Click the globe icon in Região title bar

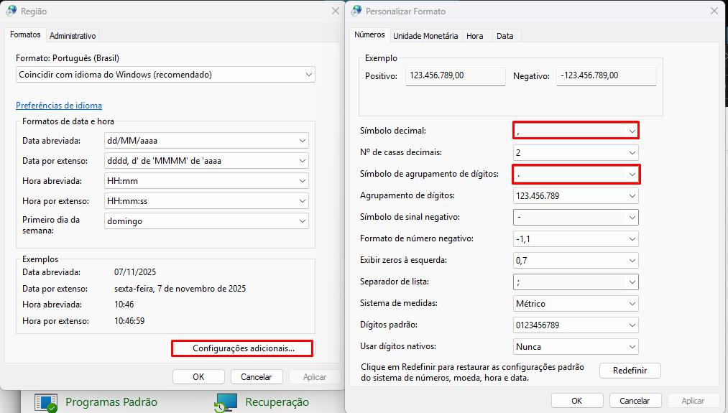point(12,11)
